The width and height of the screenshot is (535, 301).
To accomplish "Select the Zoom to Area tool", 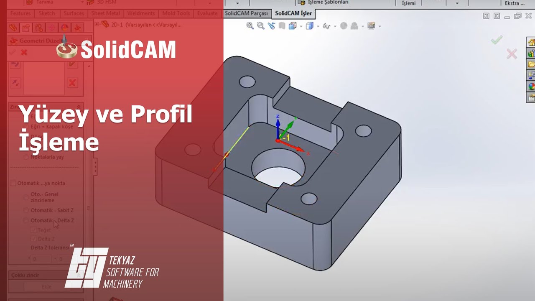I will tap(261, 26).
